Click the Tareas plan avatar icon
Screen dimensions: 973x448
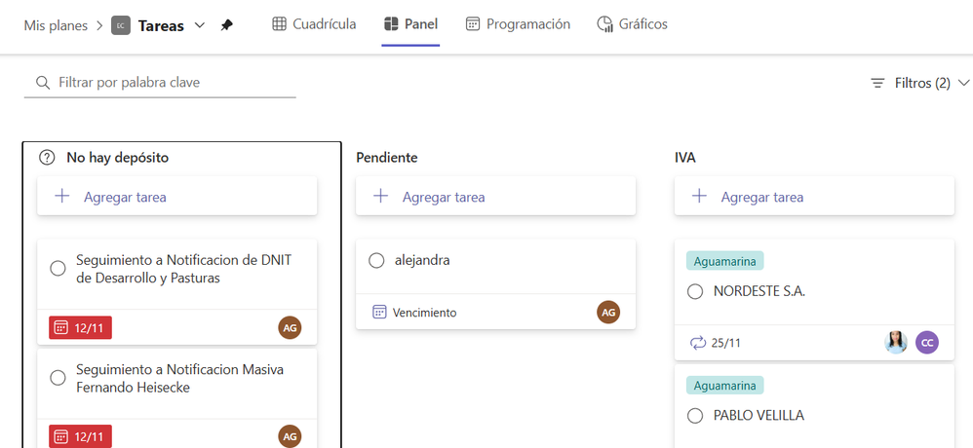tap(121, 25)
